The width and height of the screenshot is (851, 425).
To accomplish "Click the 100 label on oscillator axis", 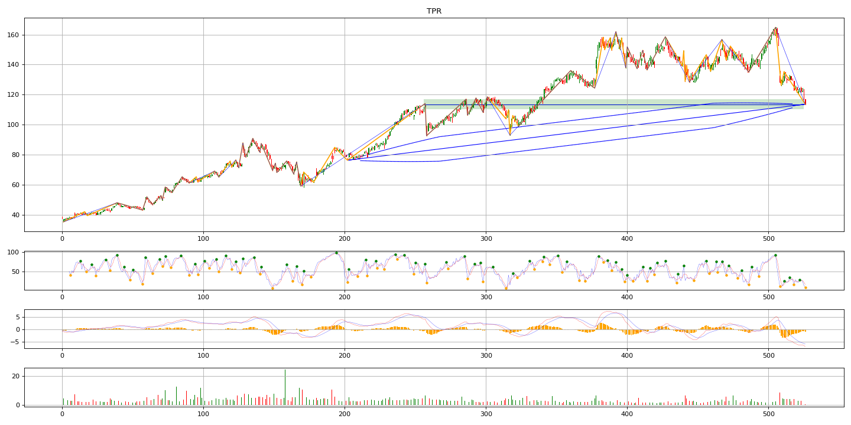I will [x=14, y=253].
